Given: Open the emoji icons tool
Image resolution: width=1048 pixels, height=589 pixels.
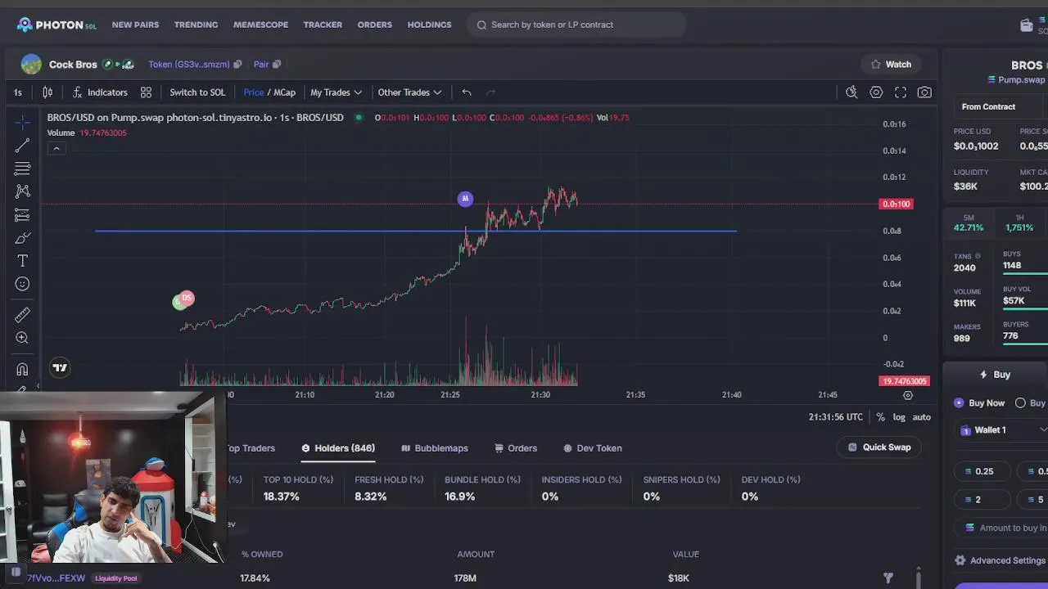Looking at the screenshot, I should point(22,284).
